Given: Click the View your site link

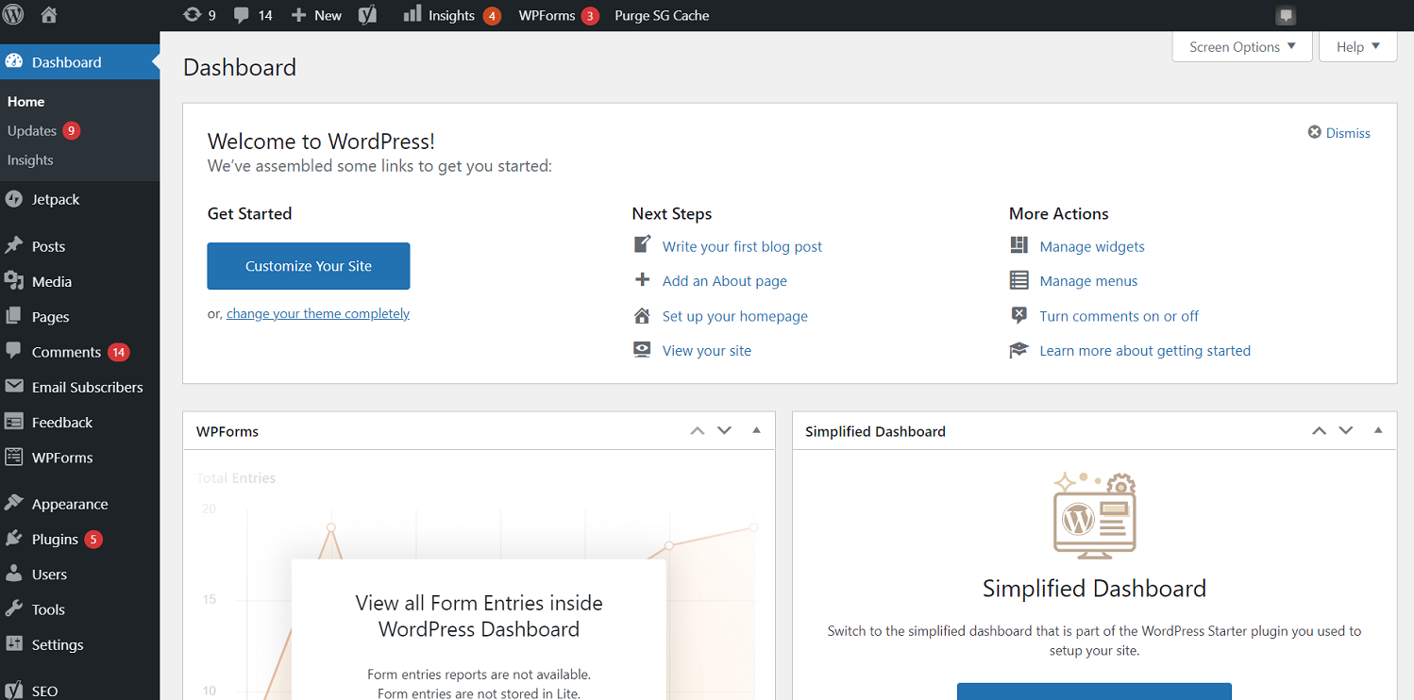Looking at the screenshot, I should point(707,351).
